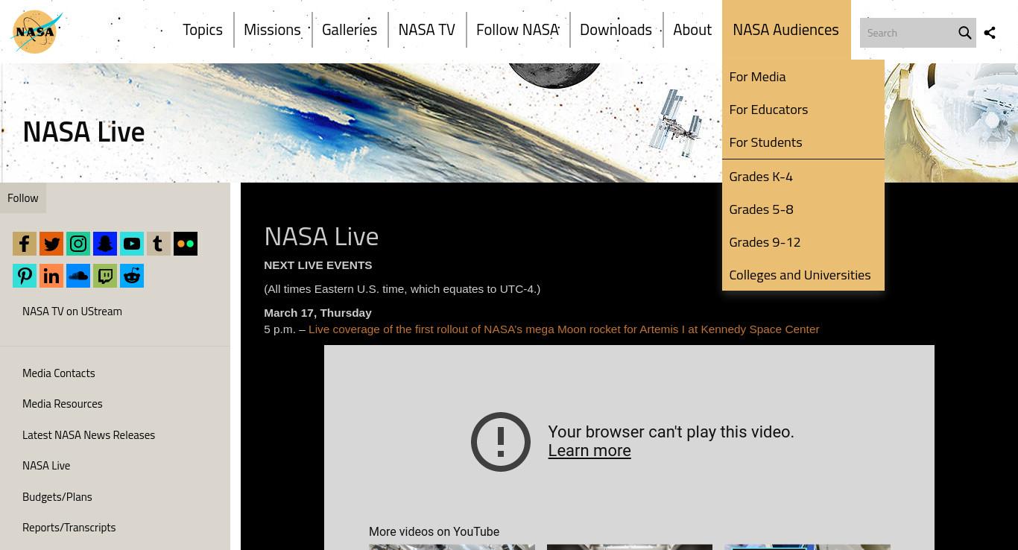Click middle thumbnail under More videos
This screenshot has height=550, width=1018.
coord(630,547)
